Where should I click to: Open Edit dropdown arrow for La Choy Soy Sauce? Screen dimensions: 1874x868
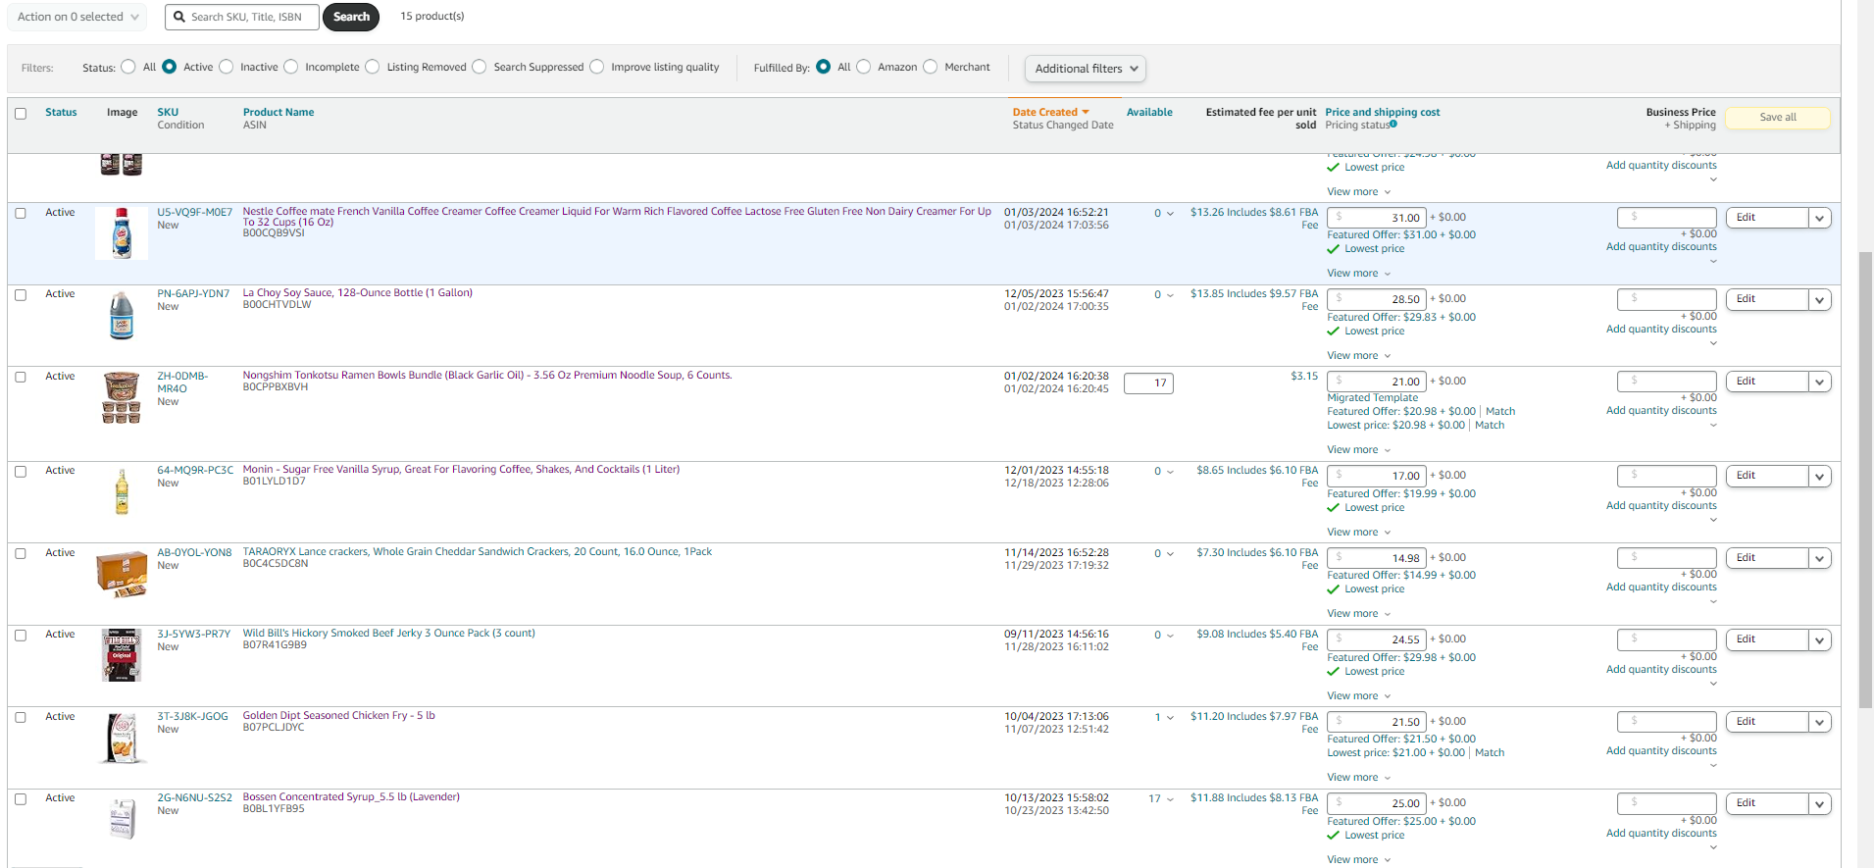pos(1820,299)
